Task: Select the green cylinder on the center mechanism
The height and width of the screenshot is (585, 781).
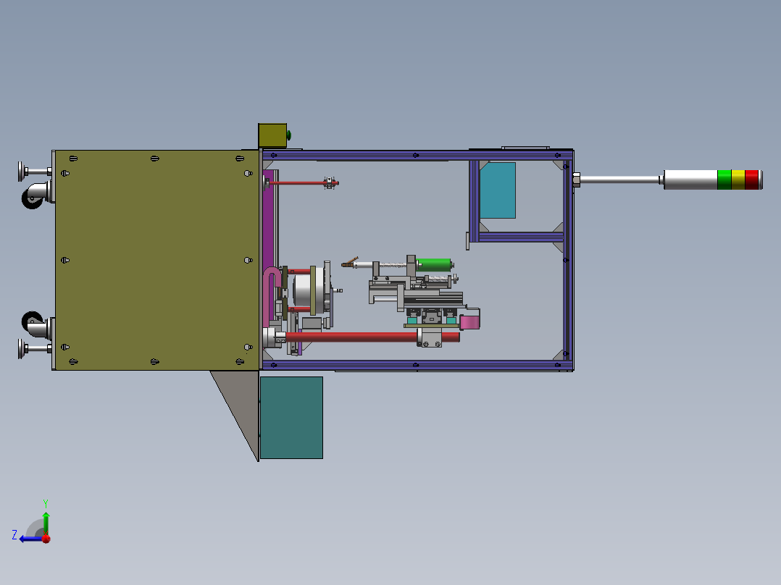Action: pos(433,264)
